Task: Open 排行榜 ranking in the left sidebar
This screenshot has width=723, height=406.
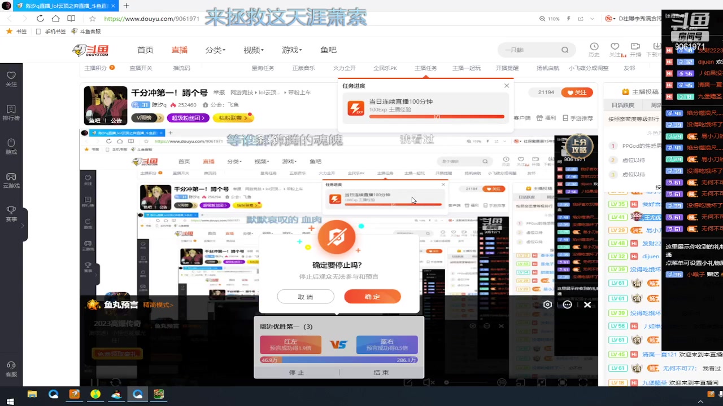Action: pyautogui.click(x=11, y=112)
